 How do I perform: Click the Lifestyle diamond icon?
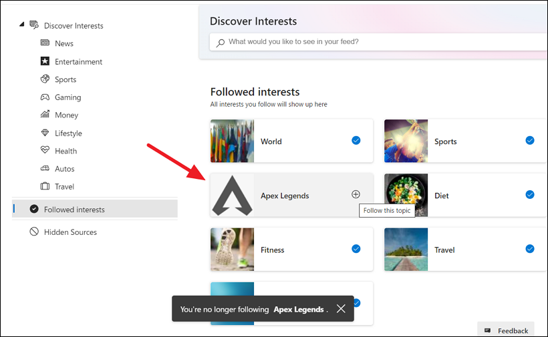(x=45, y=133)
